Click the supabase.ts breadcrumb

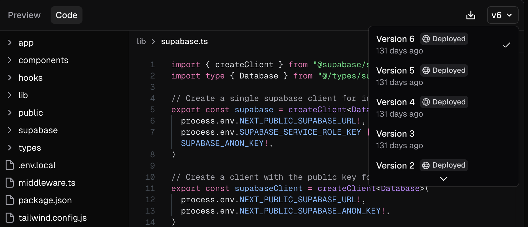[184, 41]
